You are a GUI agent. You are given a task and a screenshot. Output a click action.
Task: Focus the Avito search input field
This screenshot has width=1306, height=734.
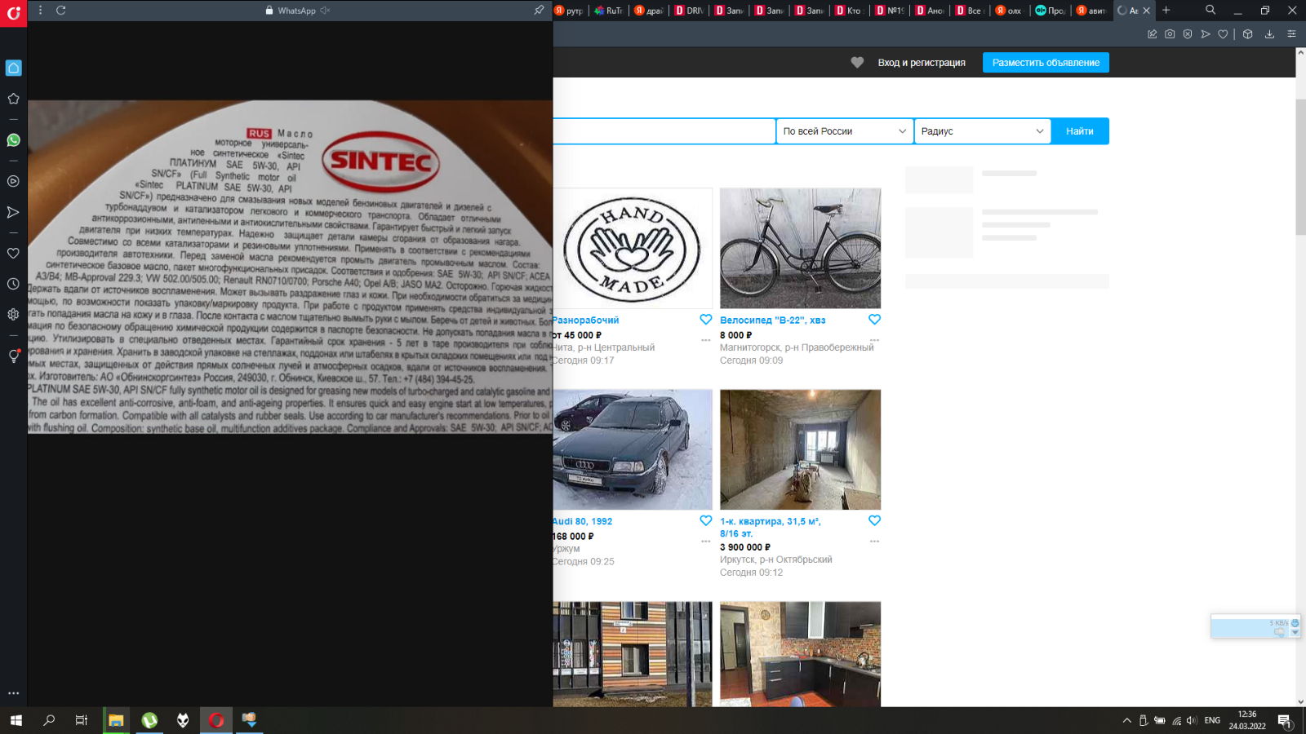click(x=664, y=131)
